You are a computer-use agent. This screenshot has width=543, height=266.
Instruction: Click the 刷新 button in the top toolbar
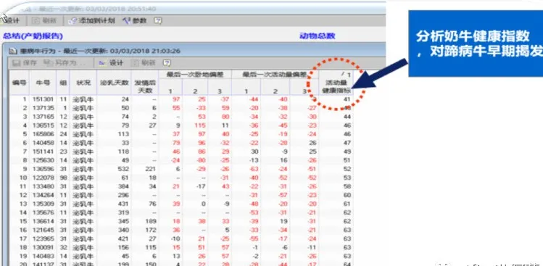click(44, 21)
